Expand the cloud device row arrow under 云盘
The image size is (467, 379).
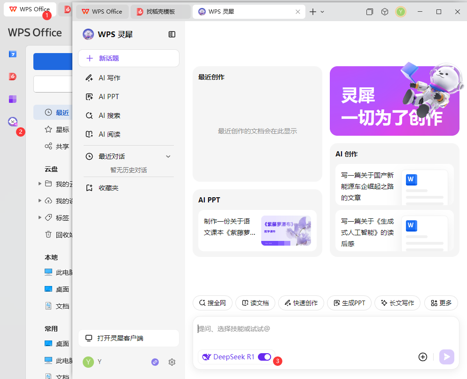pyautogui.click(x=39, y=201)
